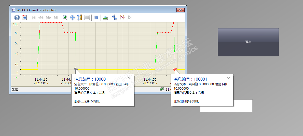
Task: Click 此处出现多个消息 in gray marker popup
Action: (x=87, y=101)
